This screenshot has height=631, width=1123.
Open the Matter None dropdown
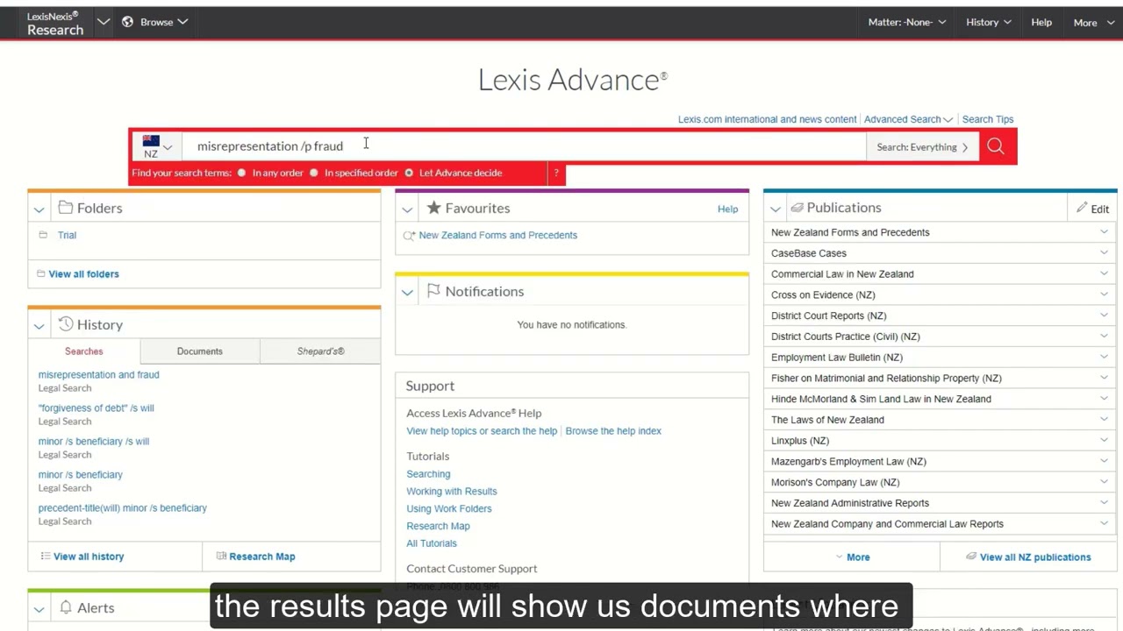click(x=906, y=22)
